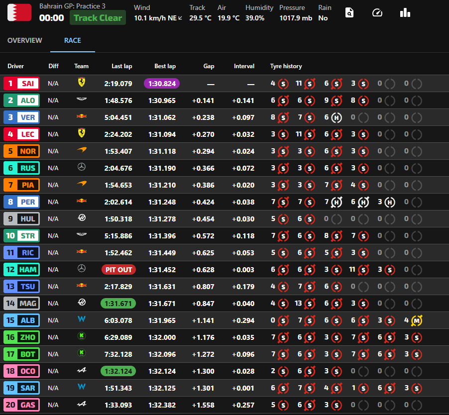This screenshot has height=415, width=449.
Task: Click last lap 6:29.089 for ZHO
Action: pos(118,337)
